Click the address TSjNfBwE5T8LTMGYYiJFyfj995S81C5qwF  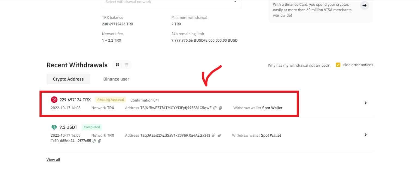(176, 108)
